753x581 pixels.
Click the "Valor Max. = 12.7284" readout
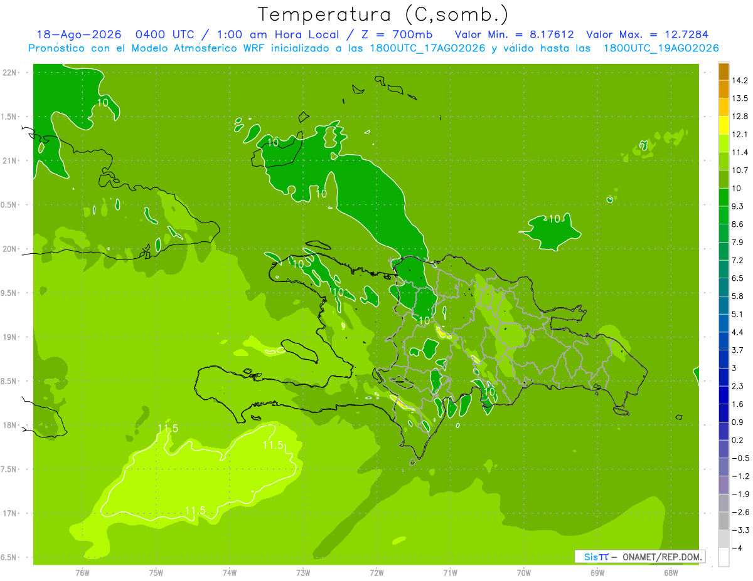pos(647,34)
